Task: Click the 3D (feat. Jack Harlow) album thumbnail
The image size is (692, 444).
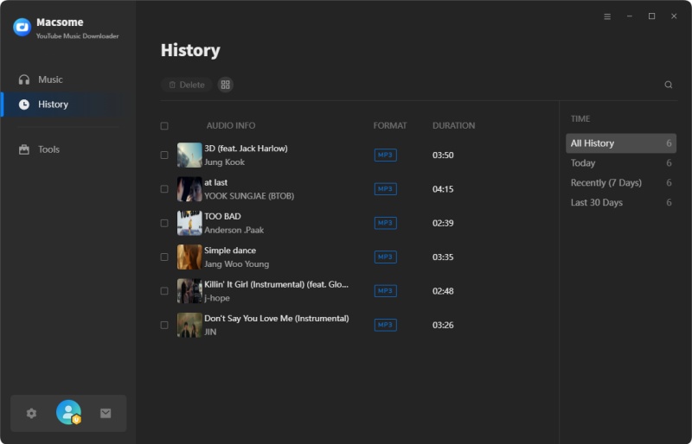Action: tap(189, 155)
